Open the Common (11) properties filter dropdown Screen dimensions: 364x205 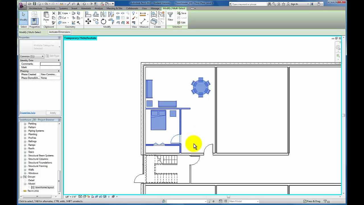coord(32,56)
